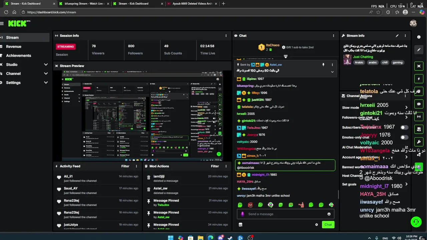
Task: Open the info icon in right toolbar
Action: (419, 37)
